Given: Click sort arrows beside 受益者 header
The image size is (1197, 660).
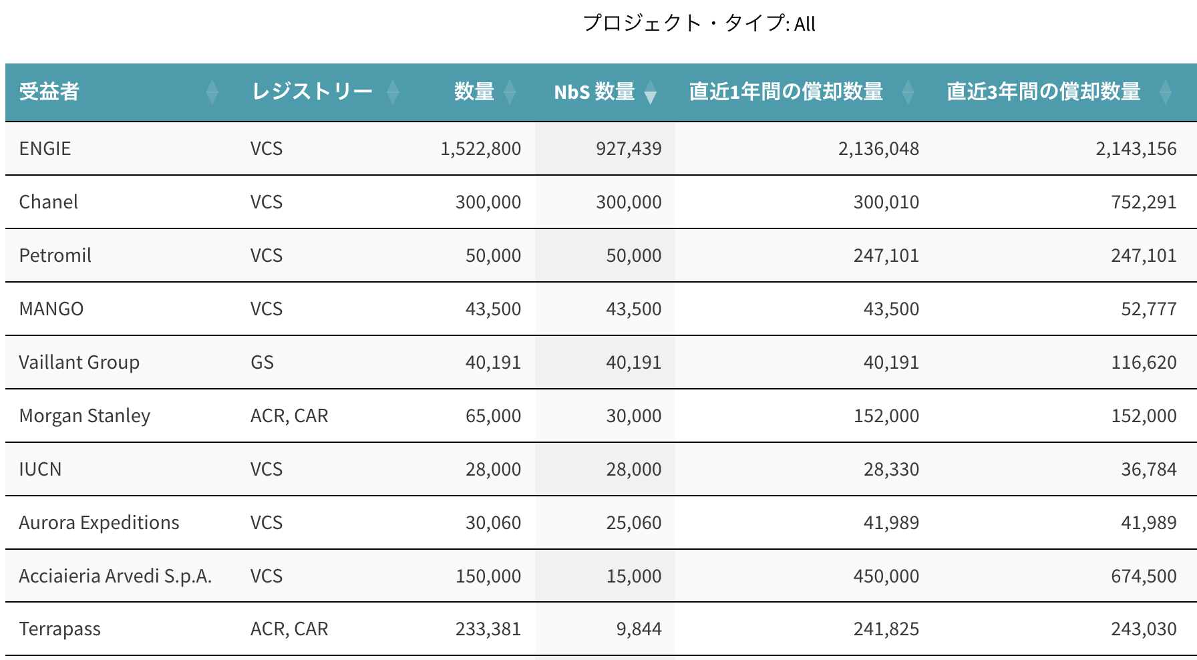Looking at the screenshot, I should pos(212,92).
